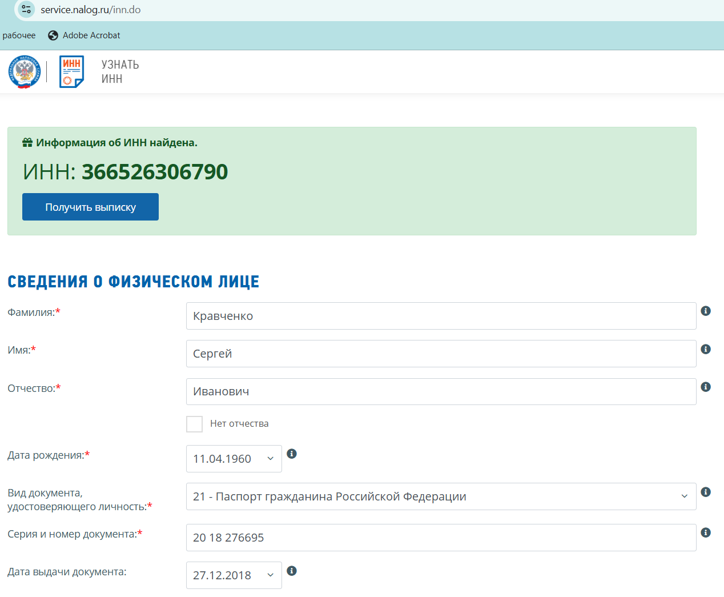Screen dimensions: 724x597
Task: Click info icon beside Имя field
Action: coord(706,349)
